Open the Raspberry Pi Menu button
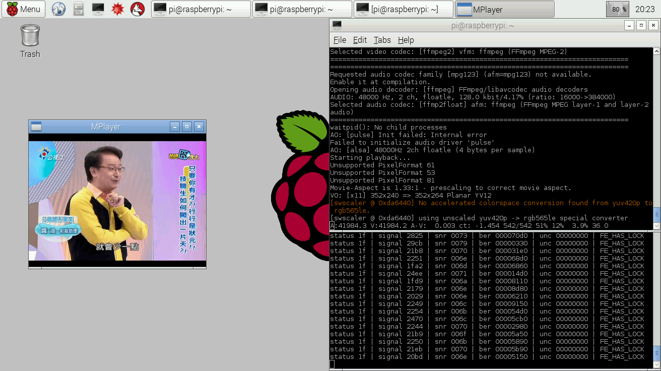661x371 pixels. pos(23,9)
